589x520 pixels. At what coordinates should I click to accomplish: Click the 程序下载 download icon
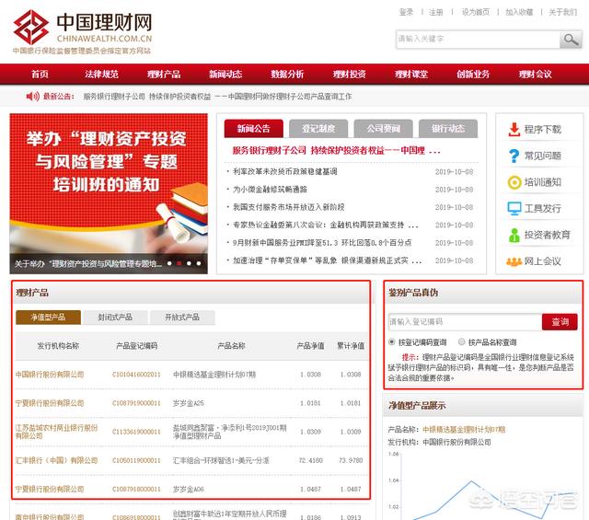[x=514, y=130]
